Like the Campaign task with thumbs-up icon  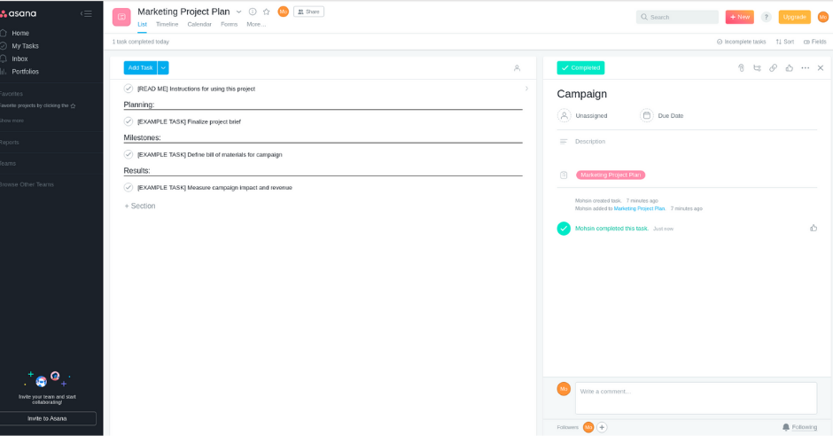(789, 68)
